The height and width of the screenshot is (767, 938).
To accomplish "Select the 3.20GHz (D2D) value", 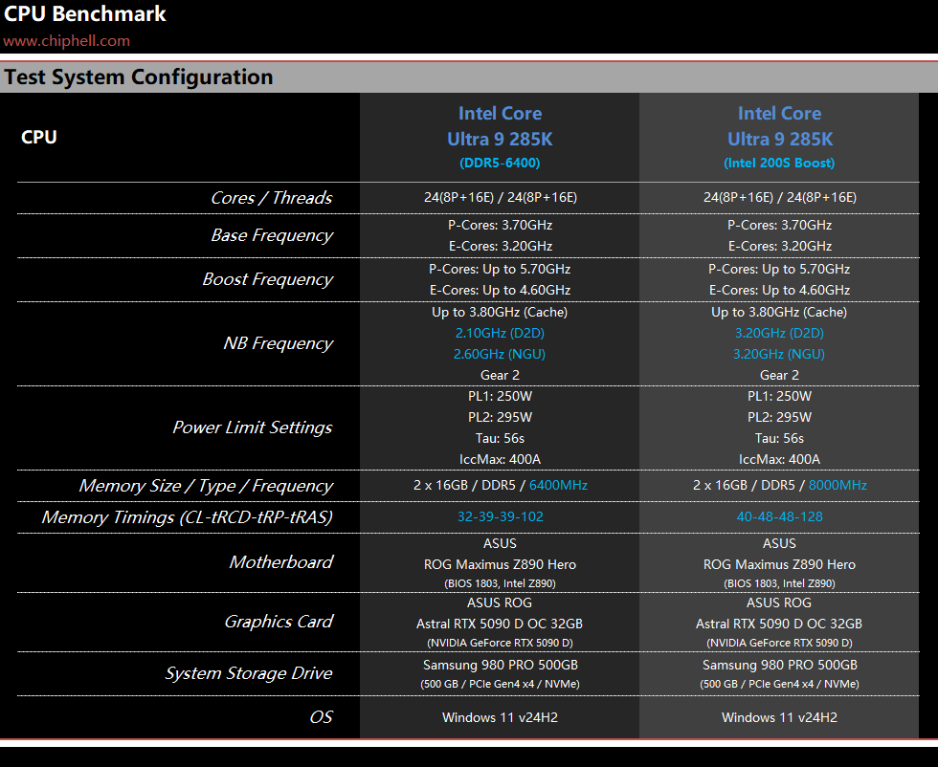I will pyautogui.click(x=779, y=333).
